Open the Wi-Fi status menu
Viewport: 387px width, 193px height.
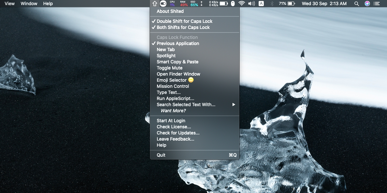(241, 4)
